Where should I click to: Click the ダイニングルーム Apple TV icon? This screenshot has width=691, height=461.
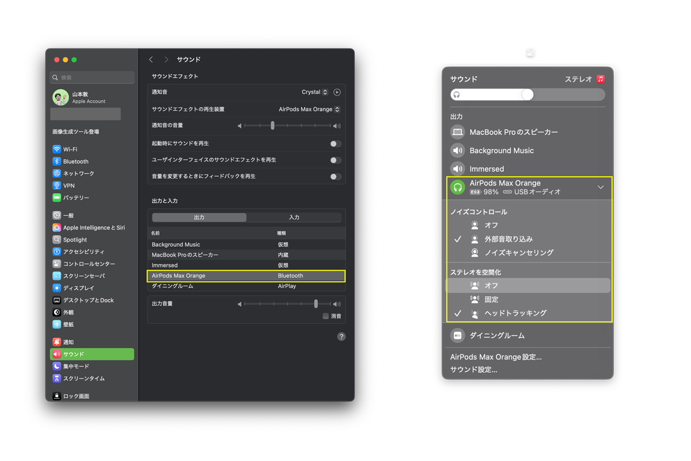pyautogui.click(x=458, y=335)
